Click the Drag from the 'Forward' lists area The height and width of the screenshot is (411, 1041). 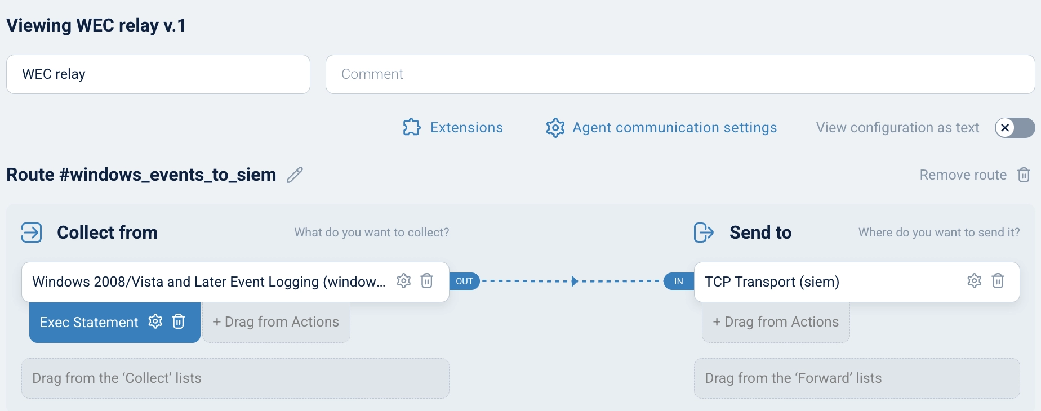coord(857,378)
